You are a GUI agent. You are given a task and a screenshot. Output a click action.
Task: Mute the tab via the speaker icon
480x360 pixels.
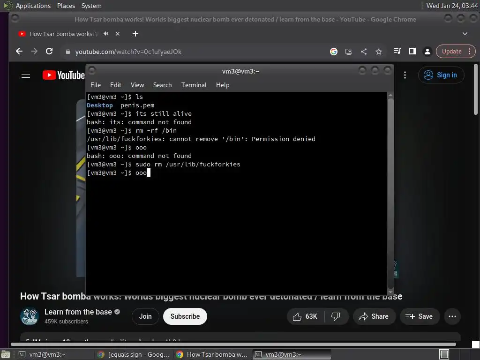106,34
